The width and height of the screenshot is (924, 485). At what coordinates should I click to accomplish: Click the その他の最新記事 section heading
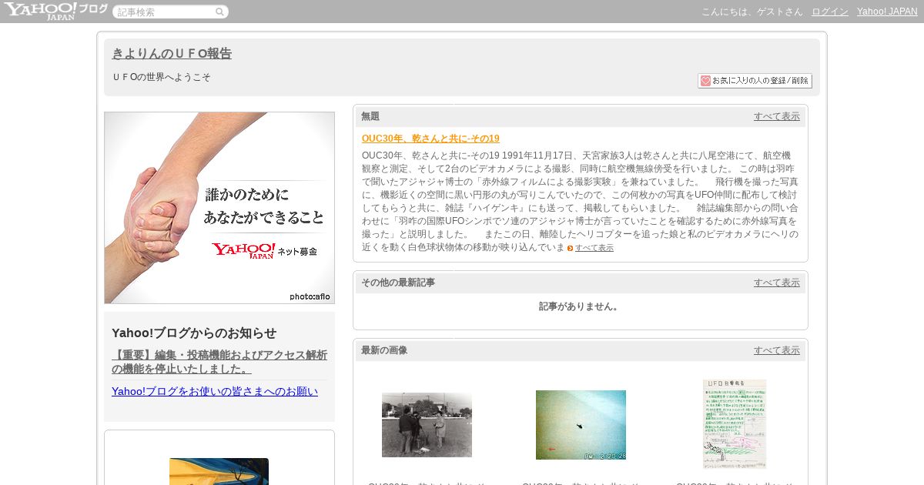398,283
